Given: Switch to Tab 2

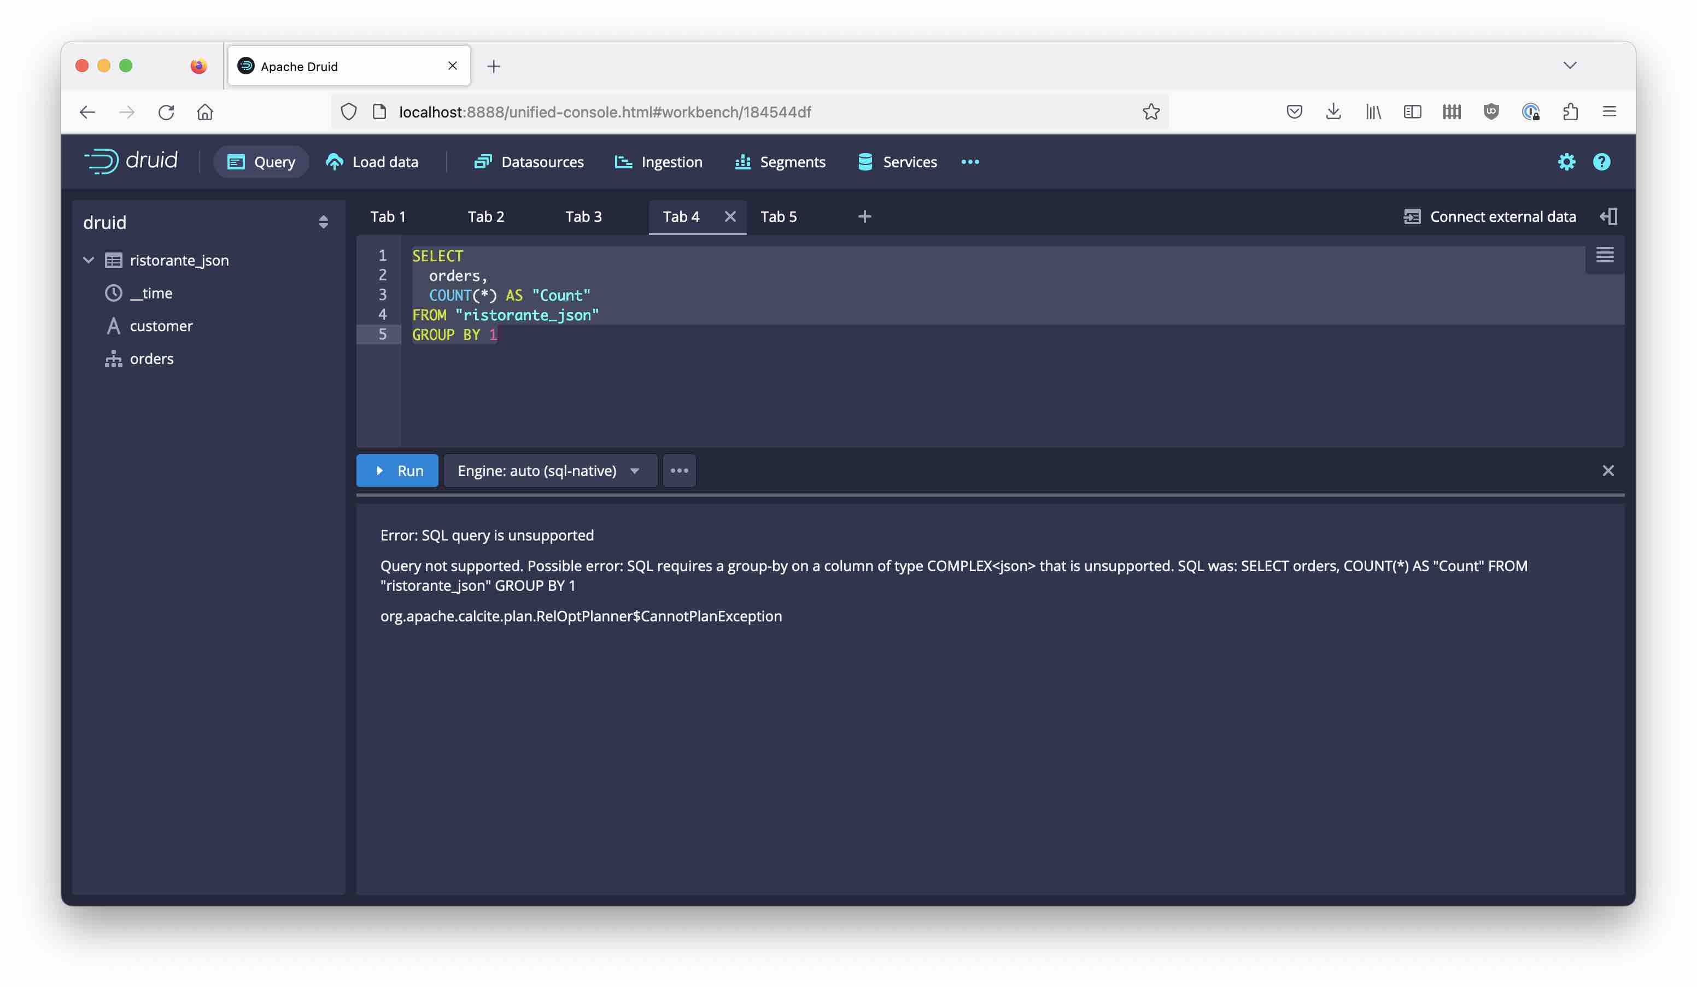Looking at the screenshot, I should pos(485,216).
